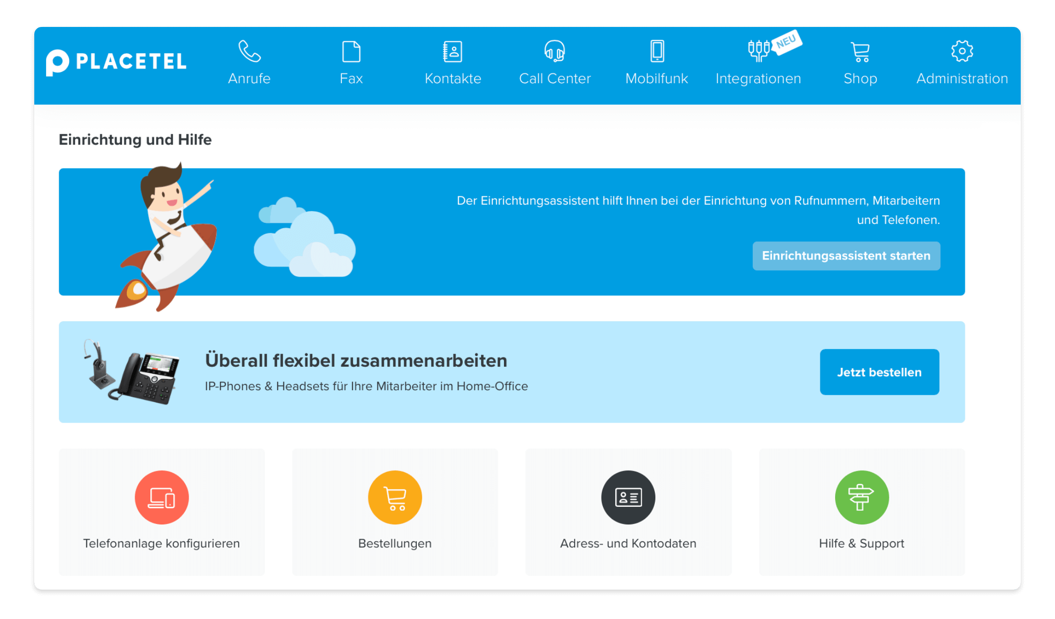Click the Anrufe phone handset icon
The height and width of the screenshot is (619, 1055).
pyautogui.click(x=249, y=51)
